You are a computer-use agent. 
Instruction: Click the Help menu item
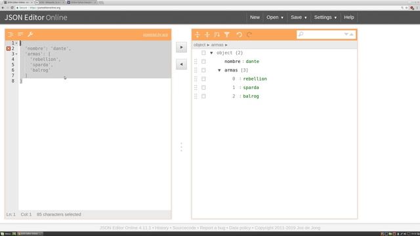(349, 18)
